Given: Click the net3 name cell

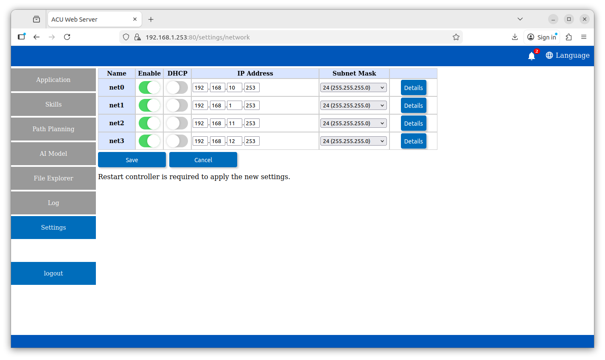Looking at the screenshot, I should tap(117, 141).
